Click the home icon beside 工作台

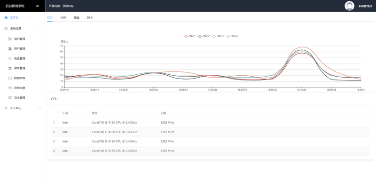[6, 17]
